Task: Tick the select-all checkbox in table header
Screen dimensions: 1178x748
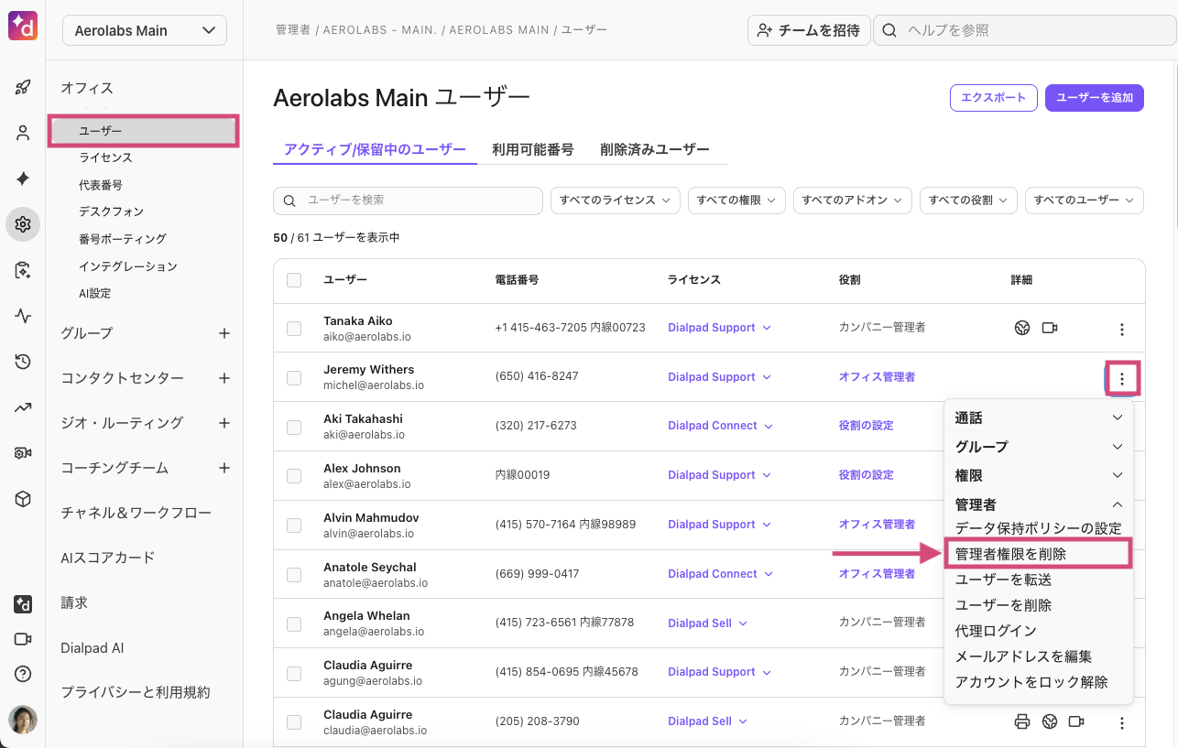Action: (294, 280)
